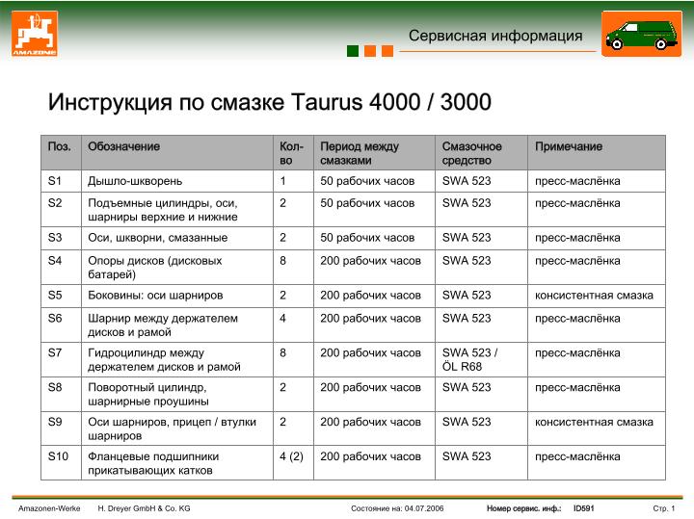
Task: Click 'пресс-маслёнка' note in row S7
Action: pos(577,352)
